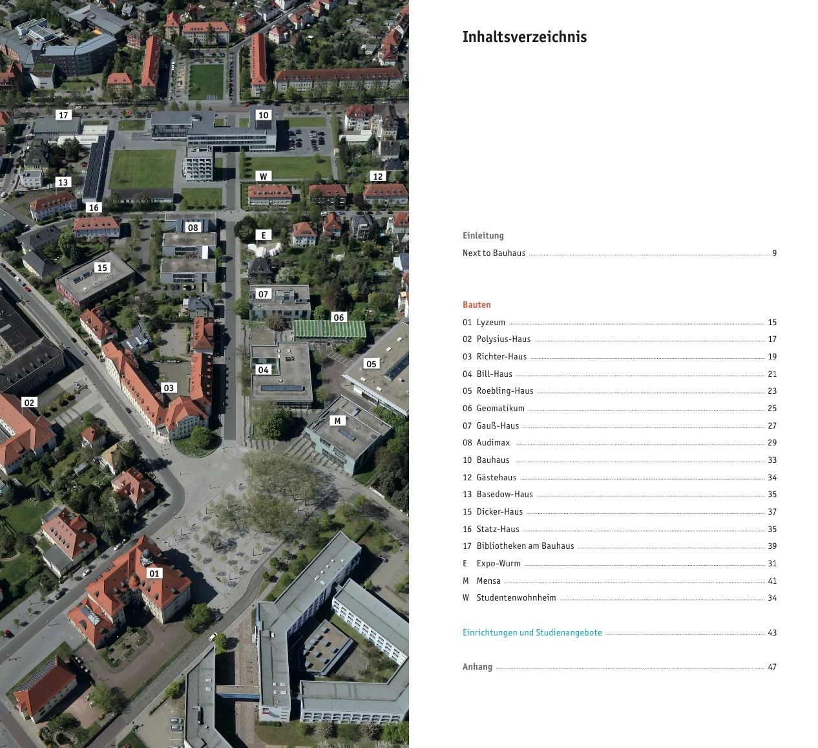The image size is (818, 748).
Task: Click the Gauß-Haus table of contents line
Action: point(498,425)
